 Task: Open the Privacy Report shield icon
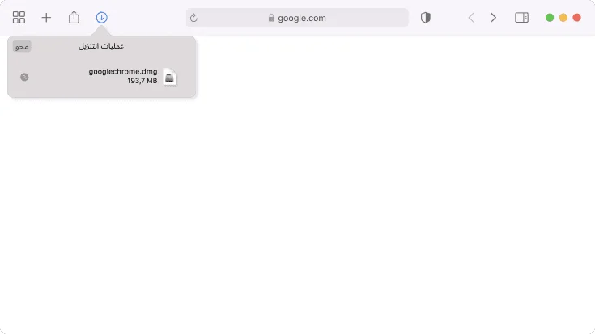(425, 18)
